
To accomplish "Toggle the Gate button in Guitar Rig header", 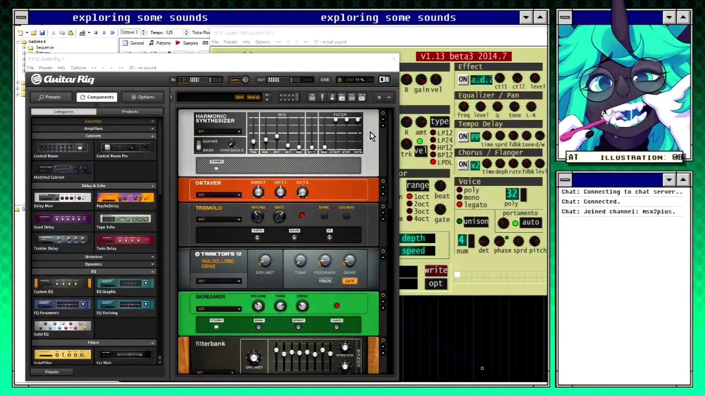I will (235, 80).
